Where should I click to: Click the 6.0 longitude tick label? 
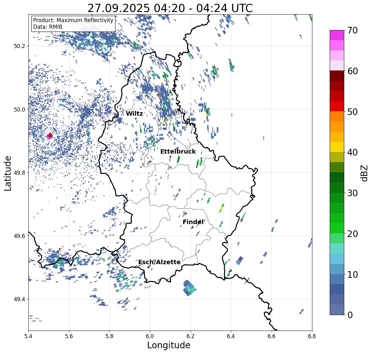point(150,336)
